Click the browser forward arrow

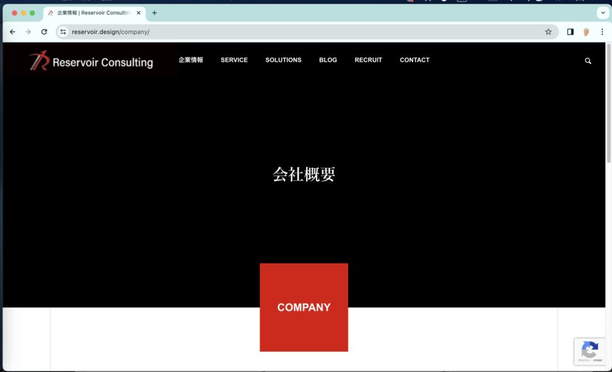(28, 32)
